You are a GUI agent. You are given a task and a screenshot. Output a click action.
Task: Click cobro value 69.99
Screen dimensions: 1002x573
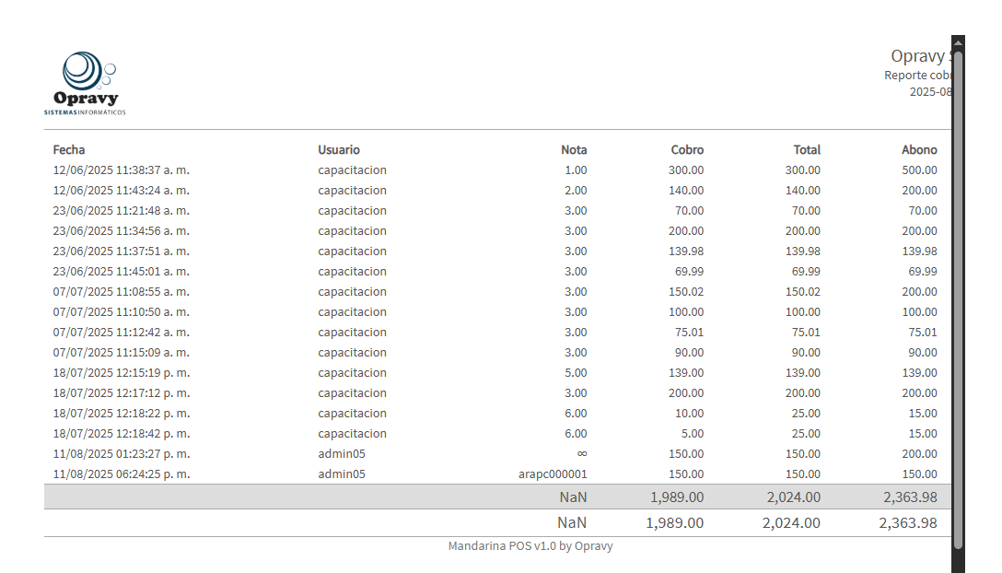(x=690, y=271)
